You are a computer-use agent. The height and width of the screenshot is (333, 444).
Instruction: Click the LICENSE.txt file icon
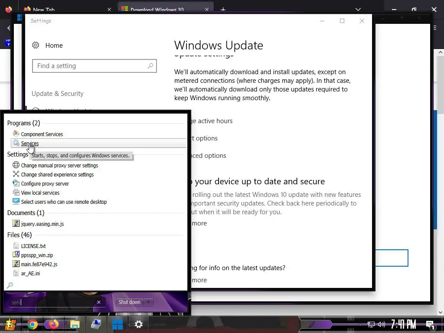(16, 245)
